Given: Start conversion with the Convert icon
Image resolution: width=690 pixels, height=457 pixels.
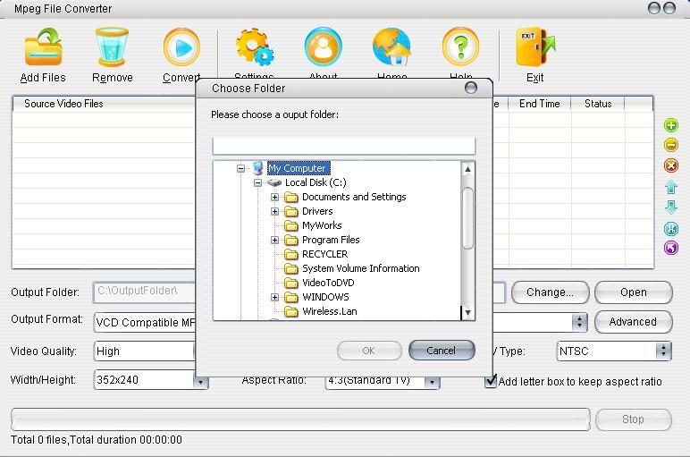Looking at the screenshot, I should coord(181,47).
